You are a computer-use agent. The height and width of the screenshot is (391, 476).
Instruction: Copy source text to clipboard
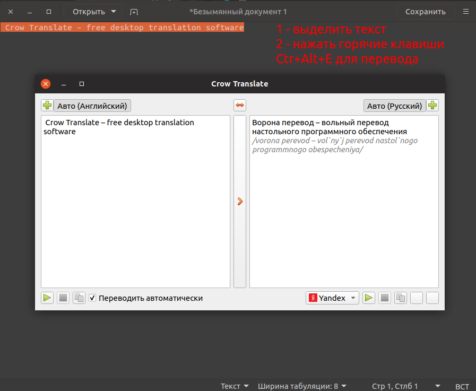[79, 298]
